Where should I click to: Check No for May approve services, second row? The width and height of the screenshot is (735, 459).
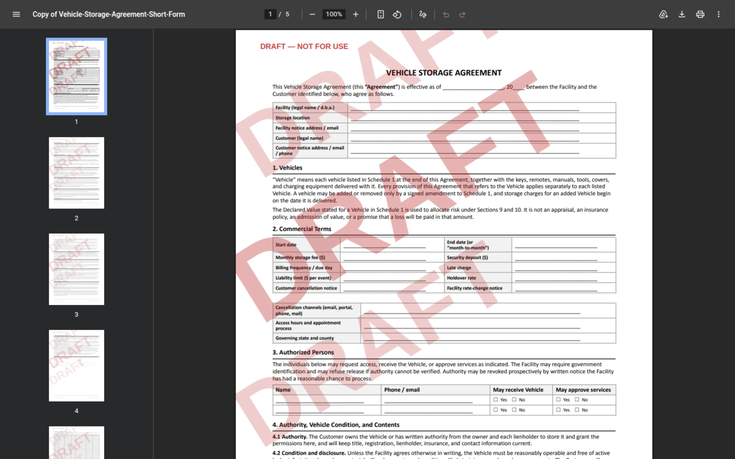(x=577, y=410)
